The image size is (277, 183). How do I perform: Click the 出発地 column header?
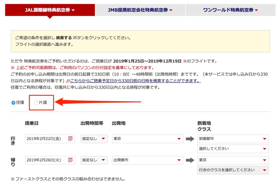coord(119,123)
